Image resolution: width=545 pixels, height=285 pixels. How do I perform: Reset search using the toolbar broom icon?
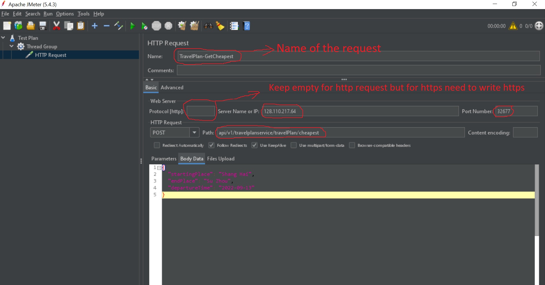[x=220, y=26]
